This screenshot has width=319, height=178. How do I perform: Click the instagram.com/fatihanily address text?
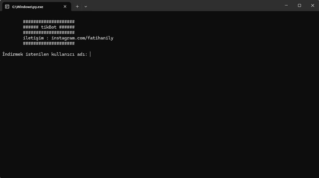pyautogui.click(x=82, y=38)
